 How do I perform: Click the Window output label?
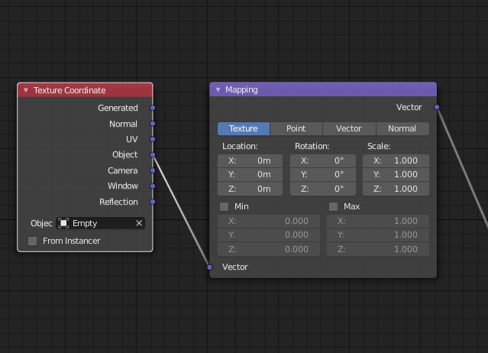point(123,186)
